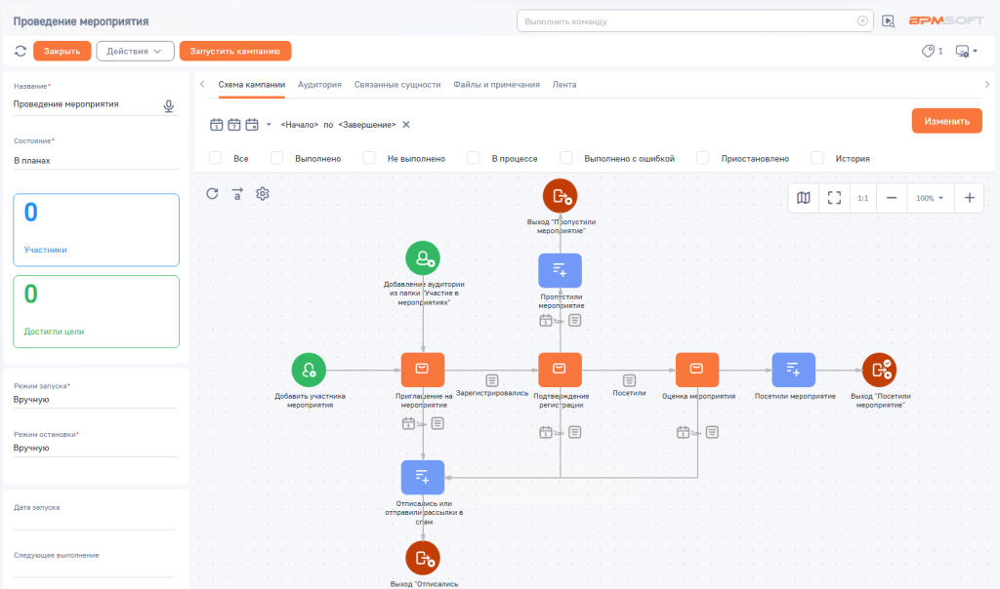
Task: Check the Не выполнено checkbox
Action: tap(368, 158)
